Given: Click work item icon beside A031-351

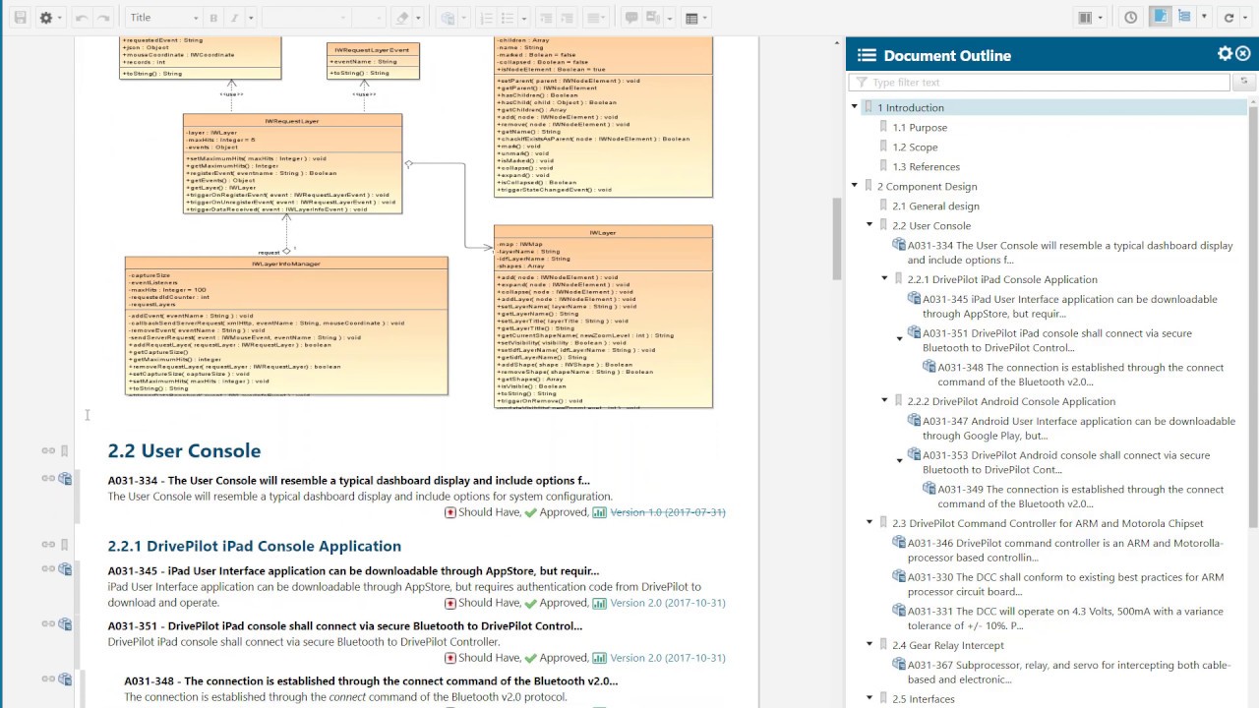Looking at the screenshot, I should point(65,624).
